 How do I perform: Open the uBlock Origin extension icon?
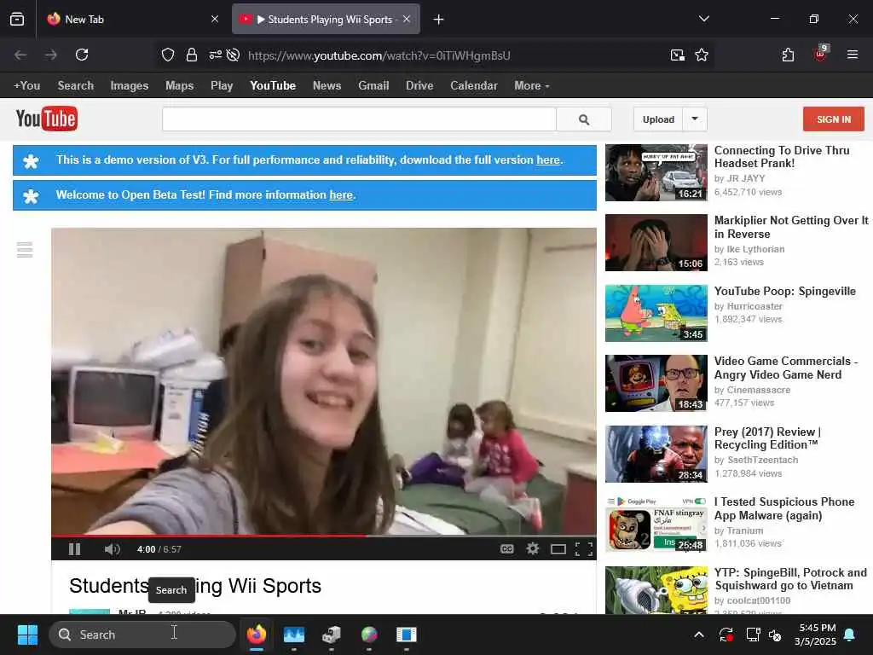[821, 54]
